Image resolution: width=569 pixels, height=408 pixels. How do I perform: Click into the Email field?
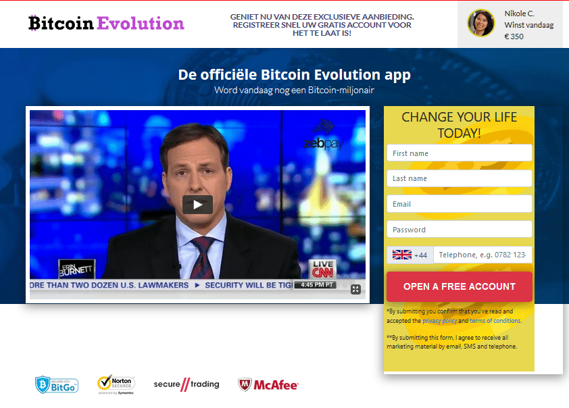(460, 204)
